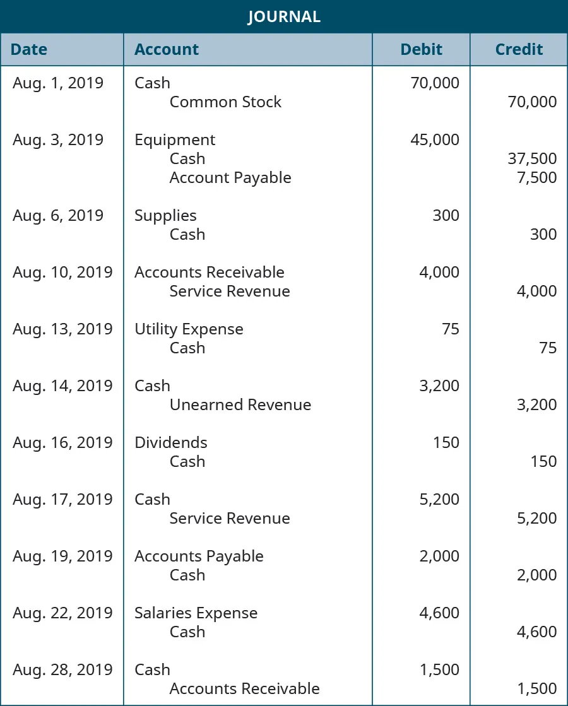Click the 45,000 debit amount
This screenshot has width=568, height=706.
[435, 140]
